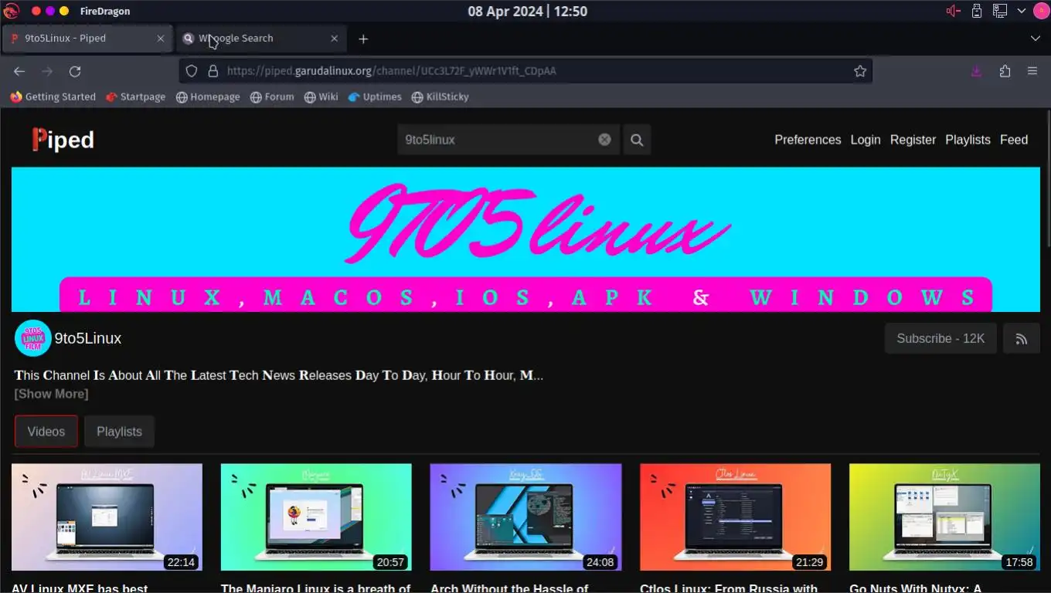The image size is (1051, 593).
Task: Open the channel RSS feed icon
Action: (1022, 339)
